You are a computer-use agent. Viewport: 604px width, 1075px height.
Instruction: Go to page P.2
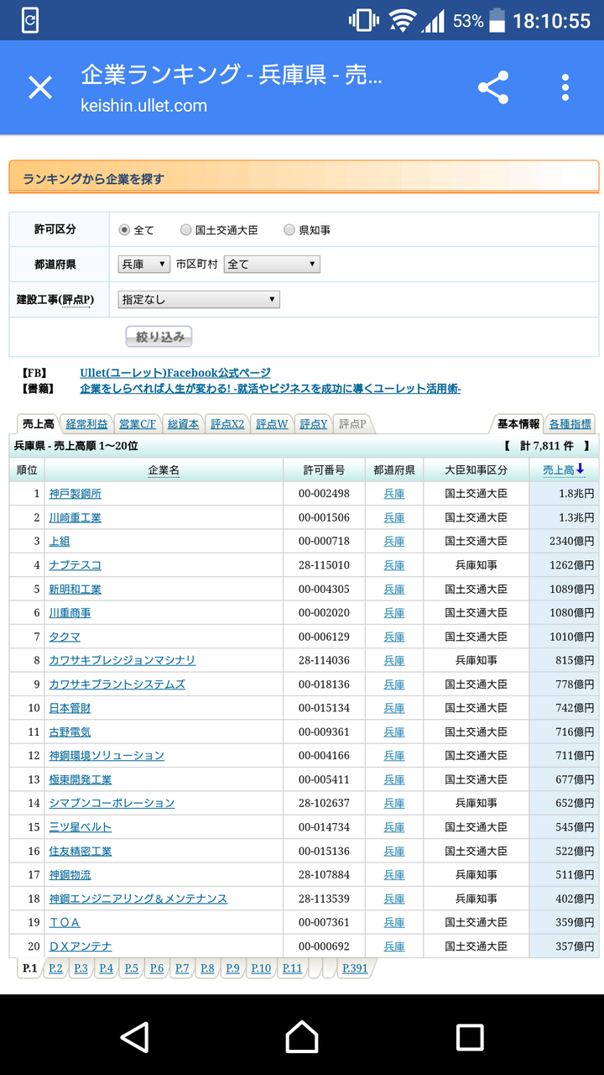(55, 968)
